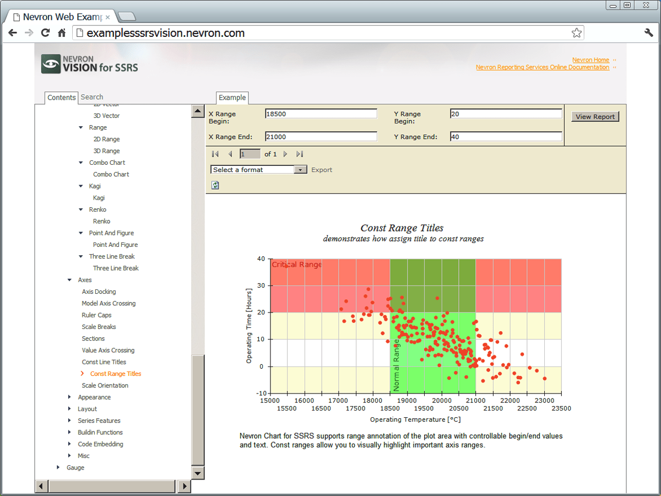Click the browser home icon
Viewport: 661px width, 496px height.
pyautogui.click(x=62, y=33)
